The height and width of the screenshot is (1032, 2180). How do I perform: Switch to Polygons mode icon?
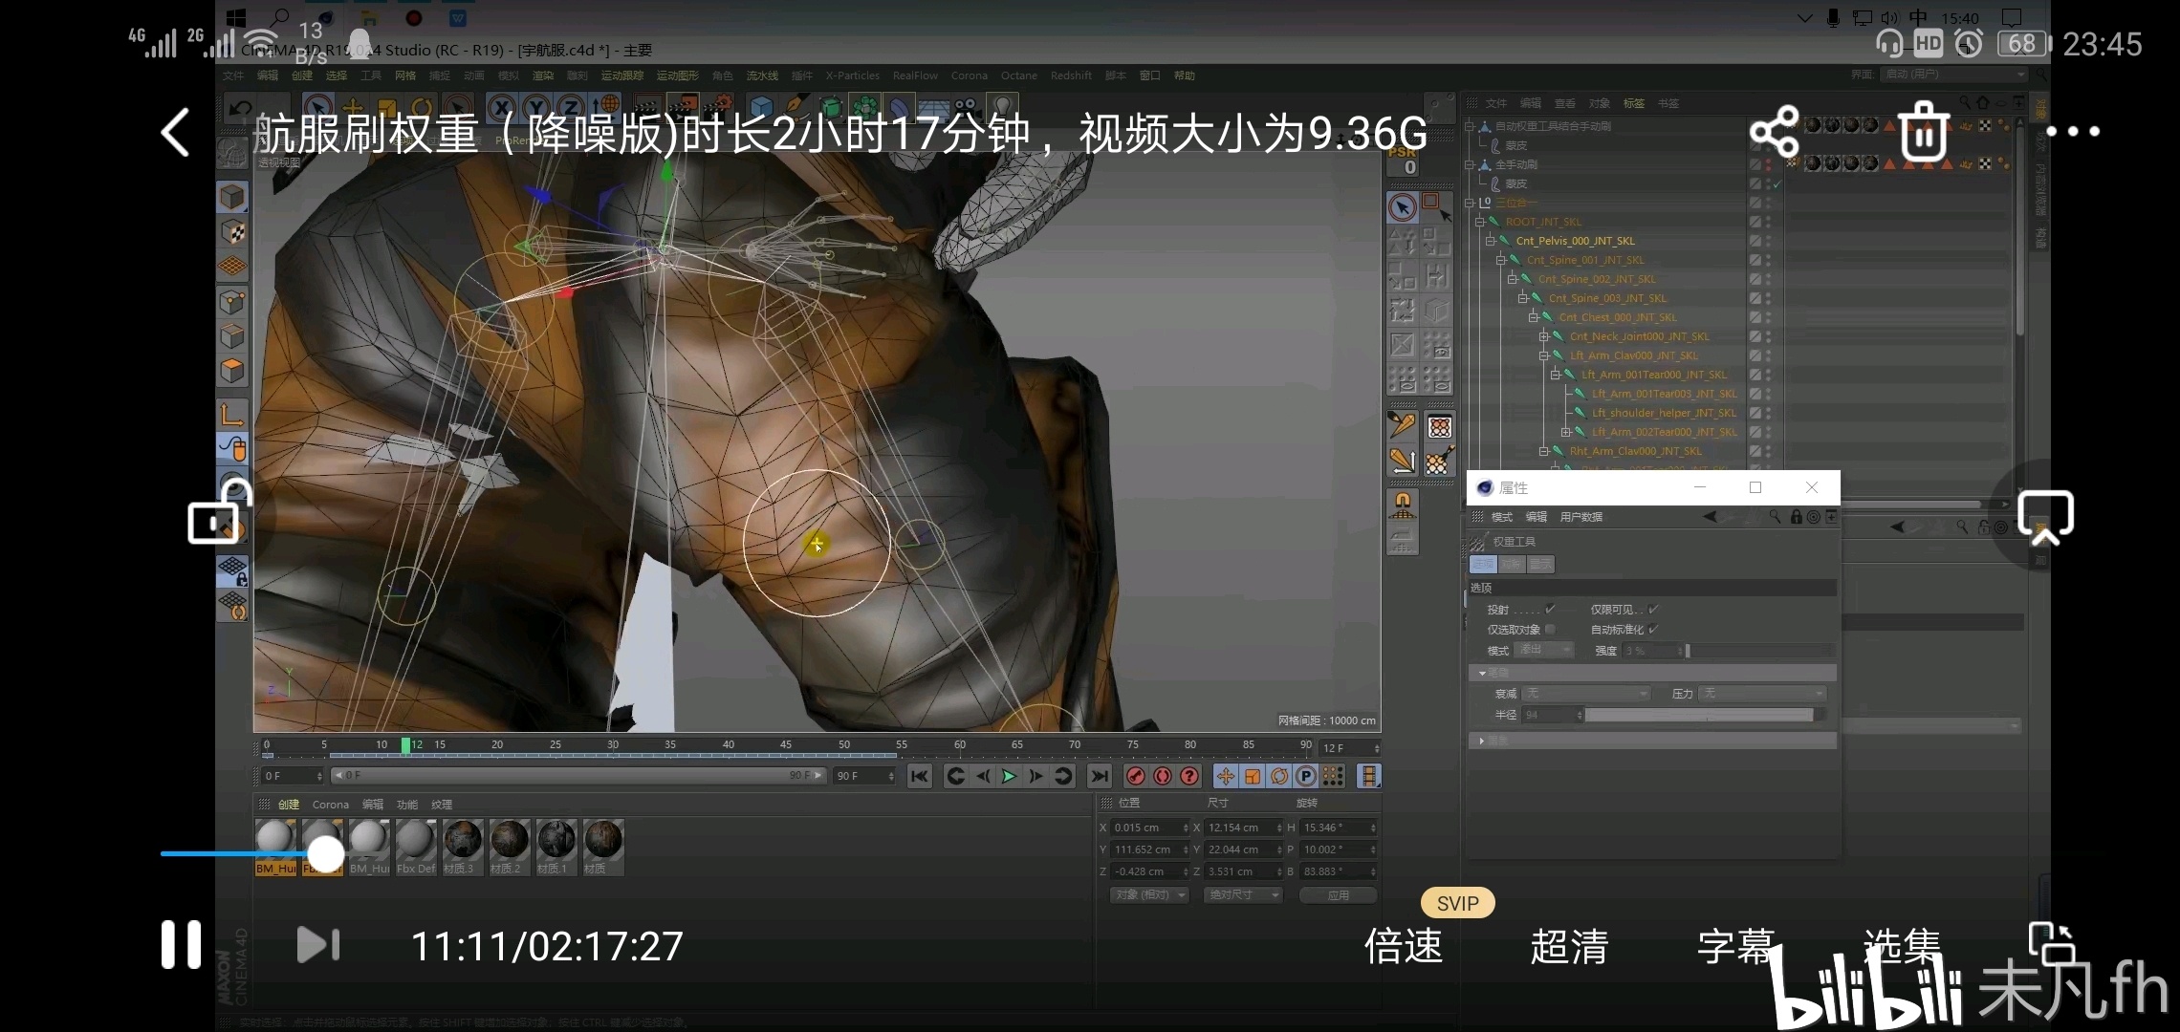[231, 371]
